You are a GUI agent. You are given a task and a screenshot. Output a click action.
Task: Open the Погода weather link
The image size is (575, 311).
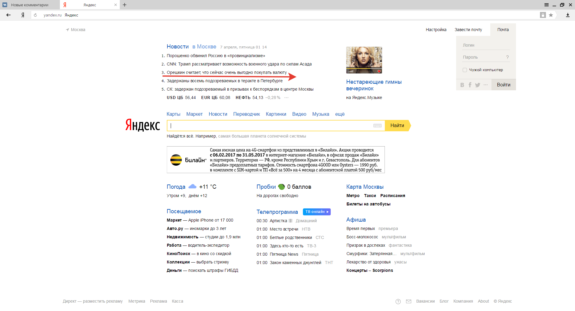click(176, 187)
